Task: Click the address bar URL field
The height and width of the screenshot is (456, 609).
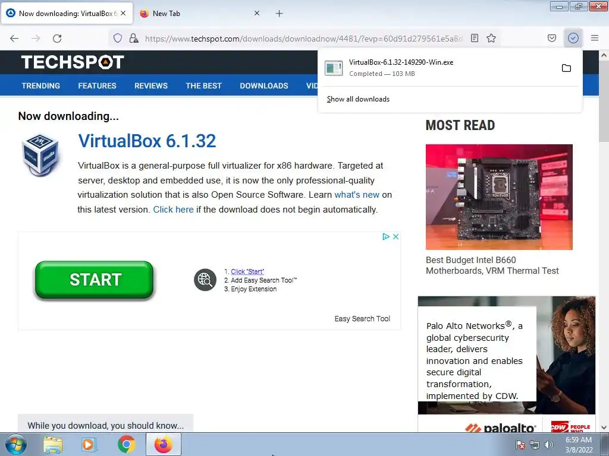Action: pos(304,39)
